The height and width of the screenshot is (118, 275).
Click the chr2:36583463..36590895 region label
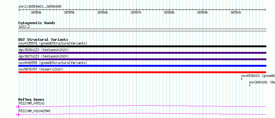pos(40,6)
